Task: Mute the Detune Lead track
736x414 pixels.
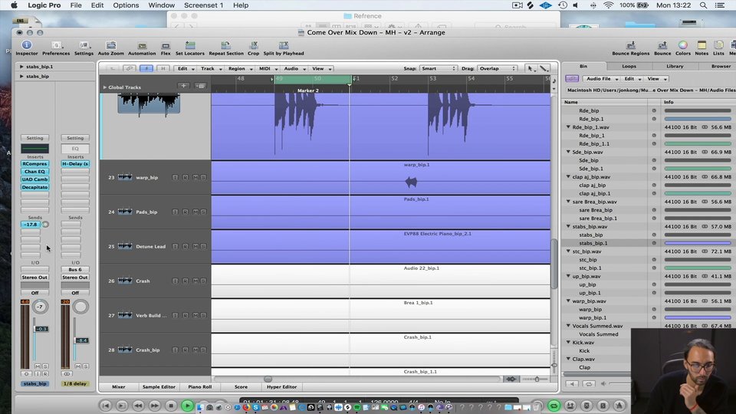Action: [195, 246]
